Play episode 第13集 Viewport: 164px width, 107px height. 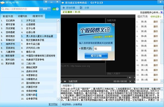tap(156, 80)
